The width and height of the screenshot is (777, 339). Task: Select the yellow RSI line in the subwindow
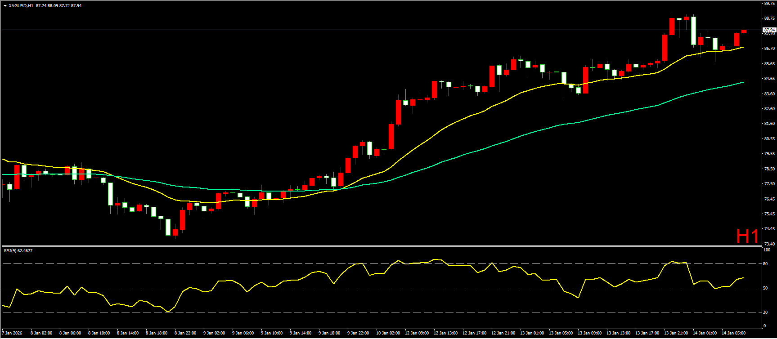315,272
